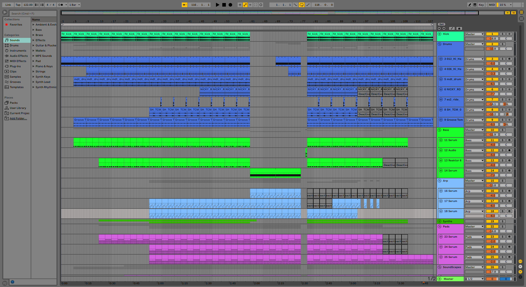Click the Master track volume 0 slider
The image size is (526, 287).
click(x=492, y=279)
